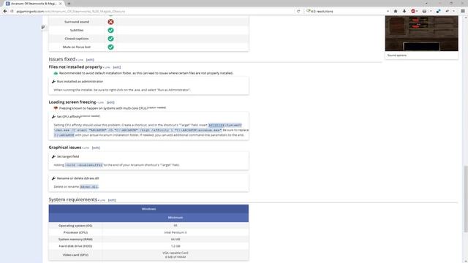This screenshot has width=468, height=263.
Task: Reload the page with the refresh icon
Action: tap(298, 11)
